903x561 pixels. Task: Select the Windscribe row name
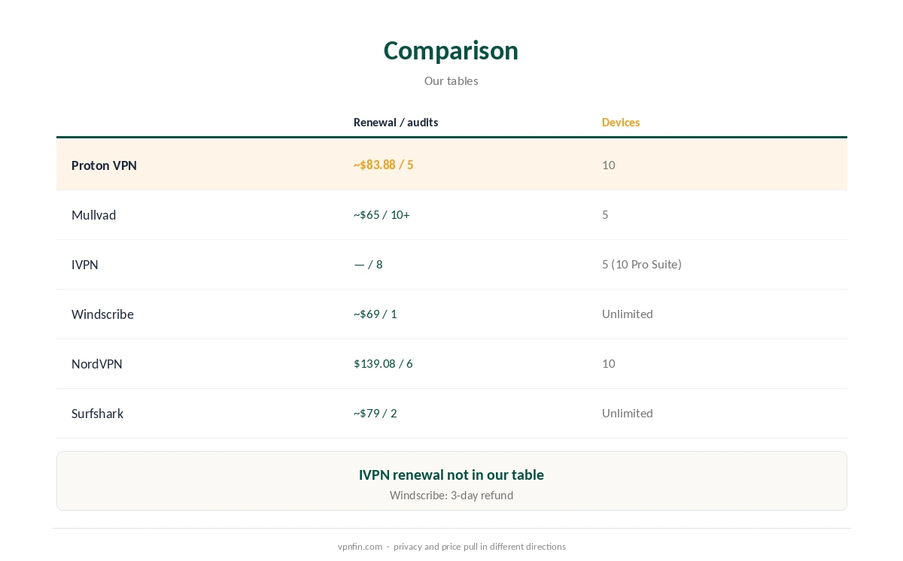click(x=102, y=314)
